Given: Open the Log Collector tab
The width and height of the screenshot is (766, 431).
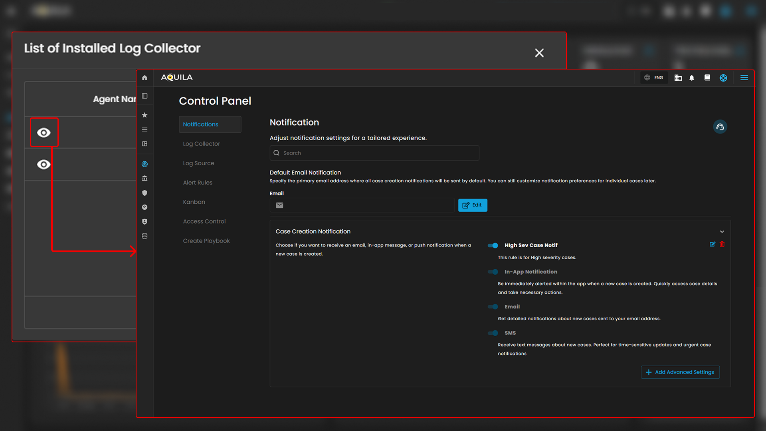Looking at the screenshot, I should tap(201, 144).
